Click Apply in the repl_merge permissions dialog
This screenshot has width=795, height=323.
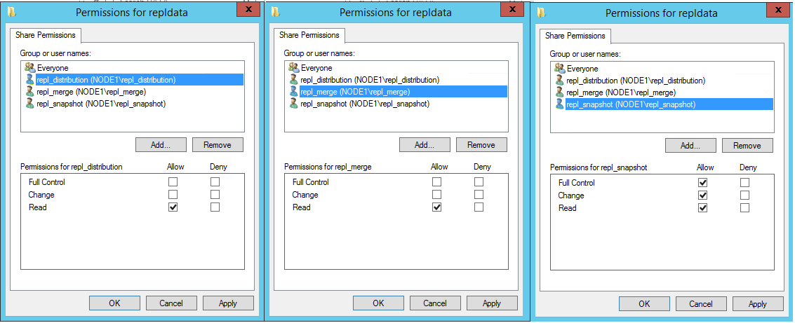click(492, 303)
